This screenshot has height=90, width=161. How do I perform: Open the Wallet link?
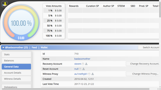(44, 47)
